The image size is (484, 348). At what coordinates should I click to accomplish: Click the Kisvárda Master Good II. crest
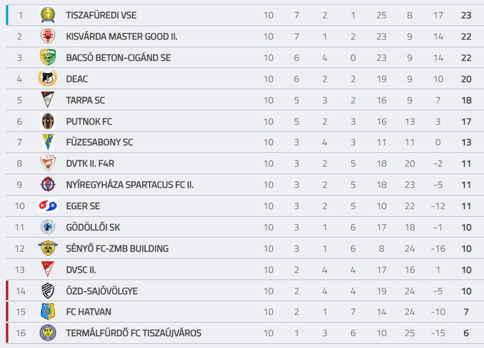47,36
